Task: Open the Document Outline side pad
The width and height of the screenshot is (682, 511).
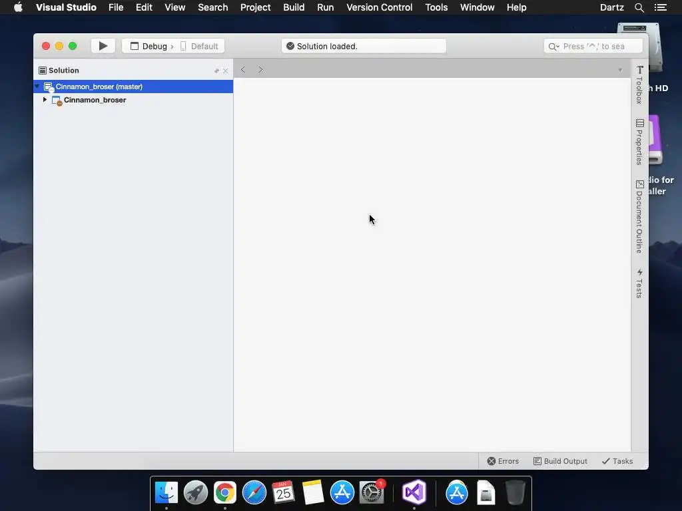Action: [x=639, y=216]
